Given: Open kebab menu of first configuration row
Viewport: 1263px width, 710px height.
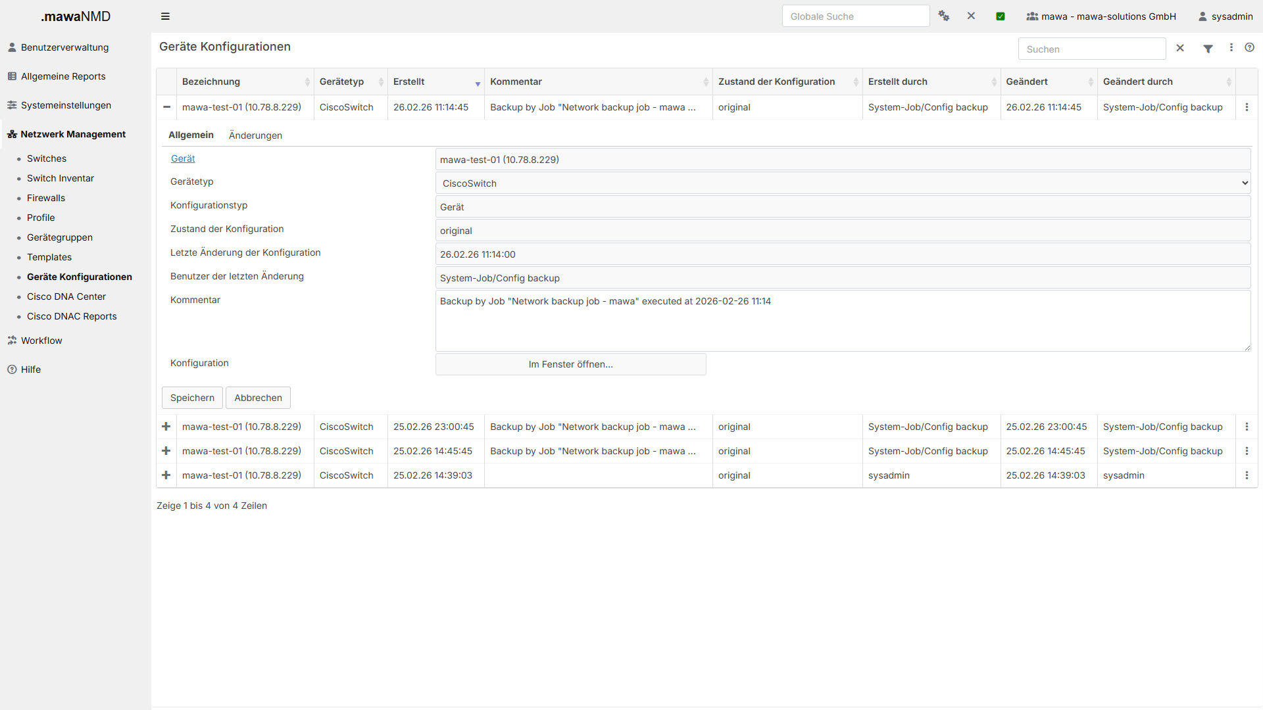Looking at the screenshot, I should [1247, 107].
